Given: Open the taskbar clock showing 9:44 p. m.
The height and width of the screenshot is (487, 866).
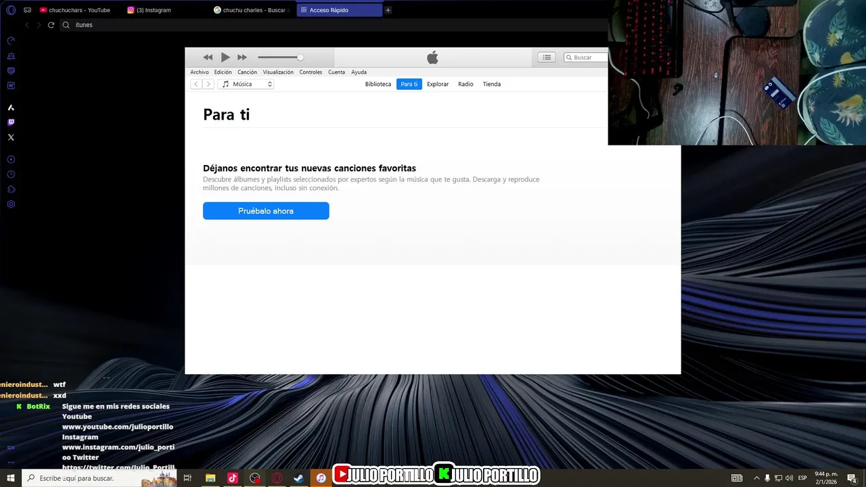Looking at the screenshot, I should tap(826, 478).
